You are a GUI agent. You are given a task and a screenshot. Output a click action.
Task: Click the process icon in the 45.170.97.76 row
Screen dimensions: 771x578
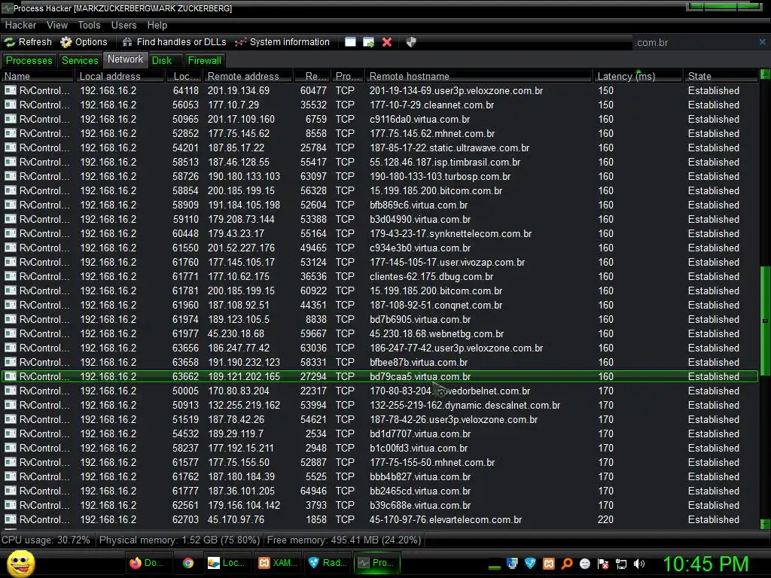[x=11, y=519]
